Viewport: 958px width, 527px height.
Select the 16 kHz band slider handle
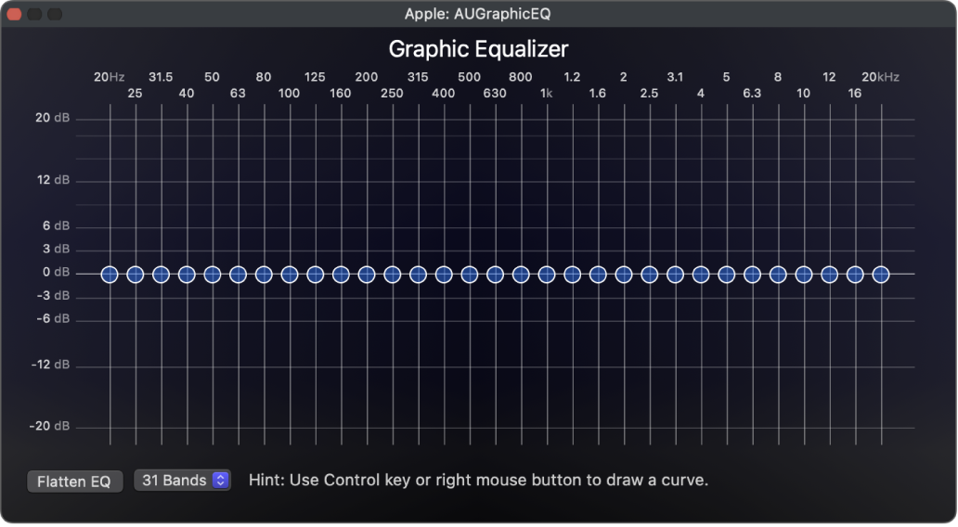click(855, 274)
